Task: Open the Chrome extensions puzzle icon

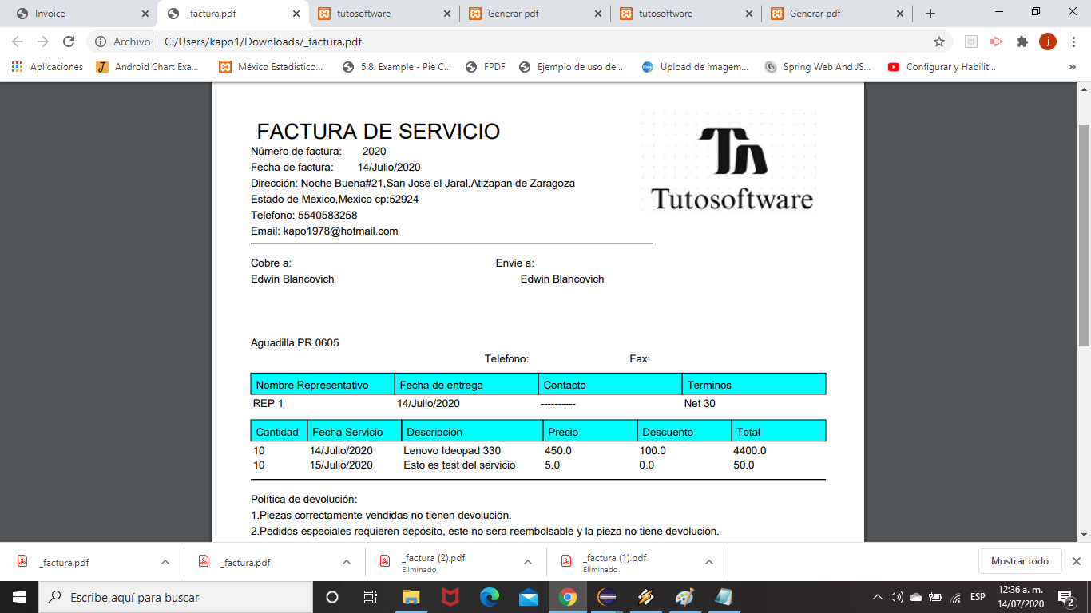Action: click(1022, 42)
